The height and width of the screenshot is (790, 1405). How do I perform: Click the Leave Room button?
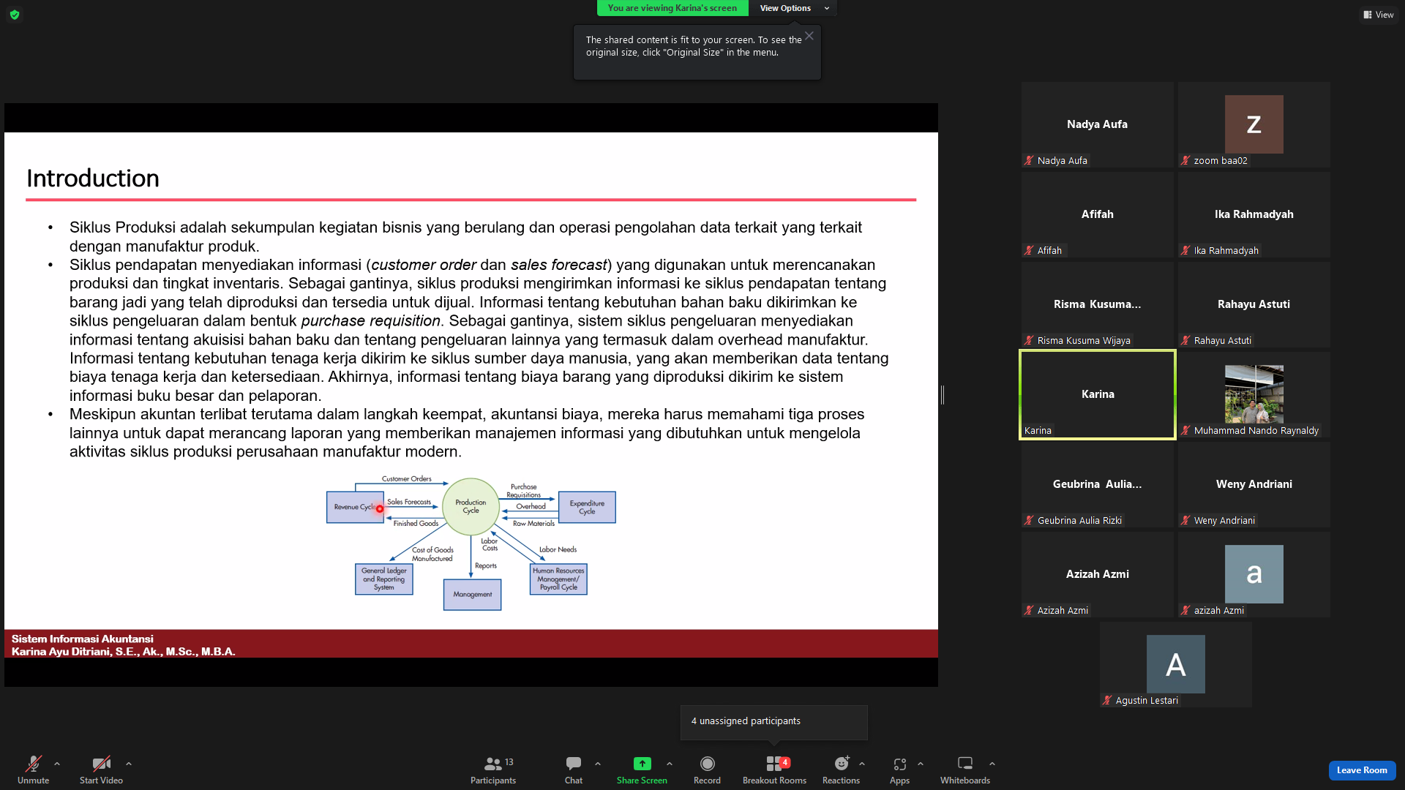(1362, 770)
